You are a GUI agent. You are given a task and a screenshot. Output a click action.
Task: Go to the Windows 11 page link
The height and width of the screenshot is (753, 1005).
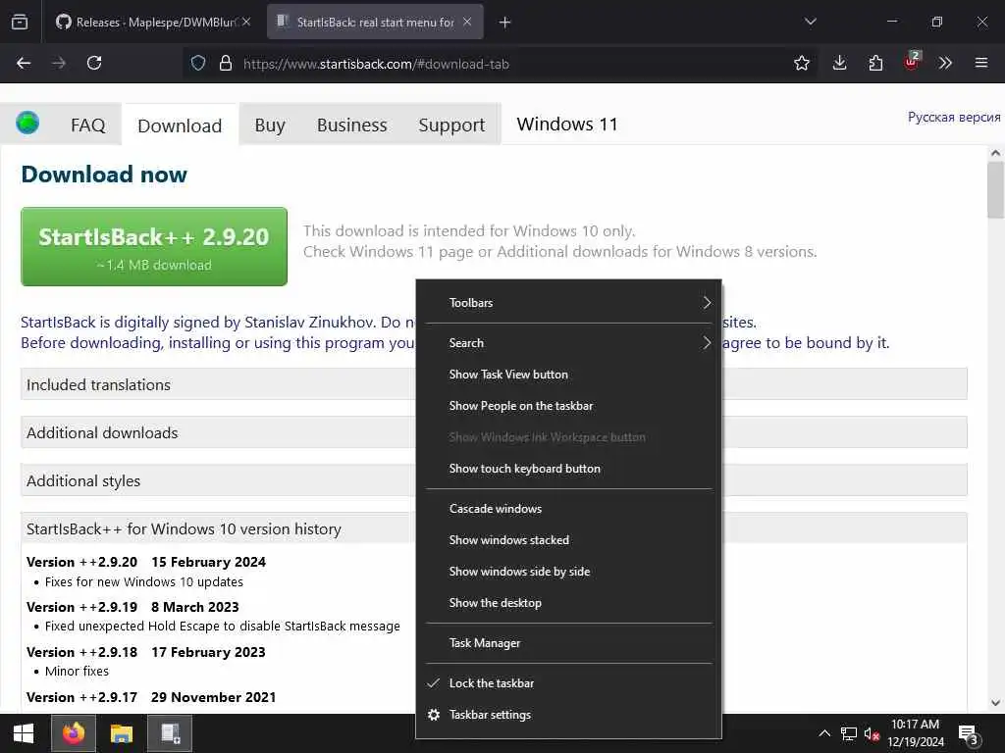click(566, 124)
